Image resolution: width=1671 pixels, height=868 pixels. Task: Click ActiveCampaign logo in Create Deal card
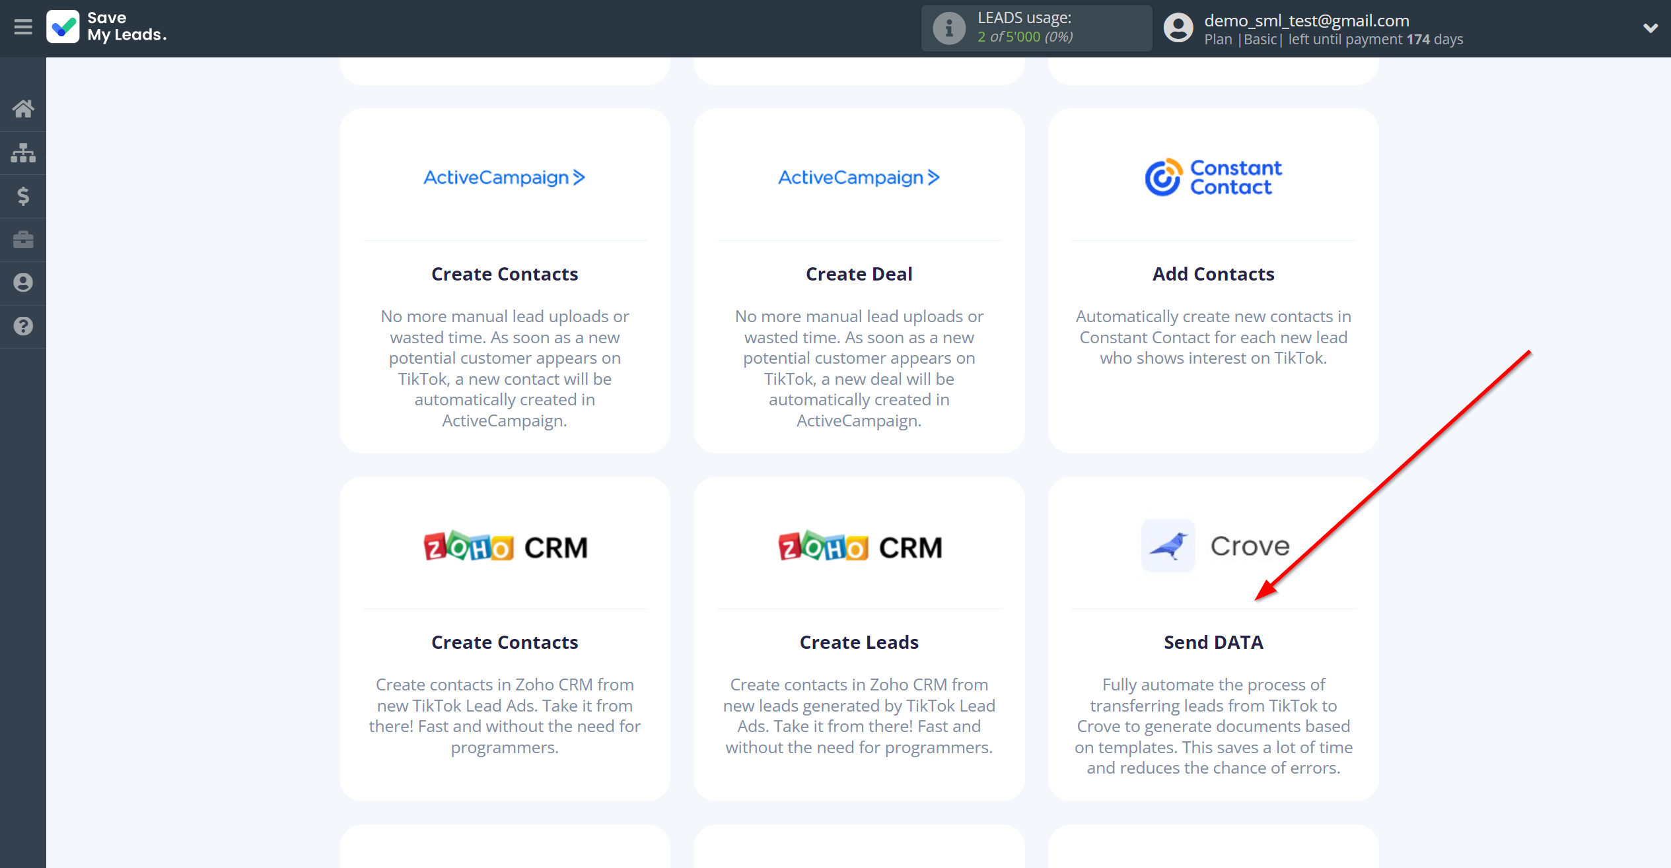[859, 178]
